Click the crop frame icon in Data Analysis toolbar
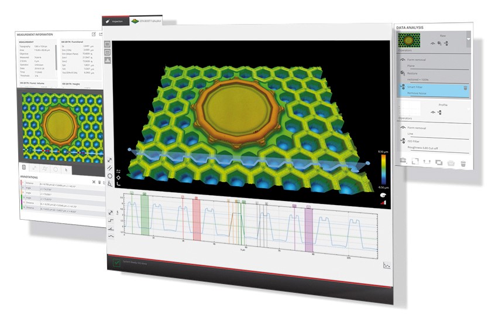This screenshot has height=324, width=495. tap(414, 161)
